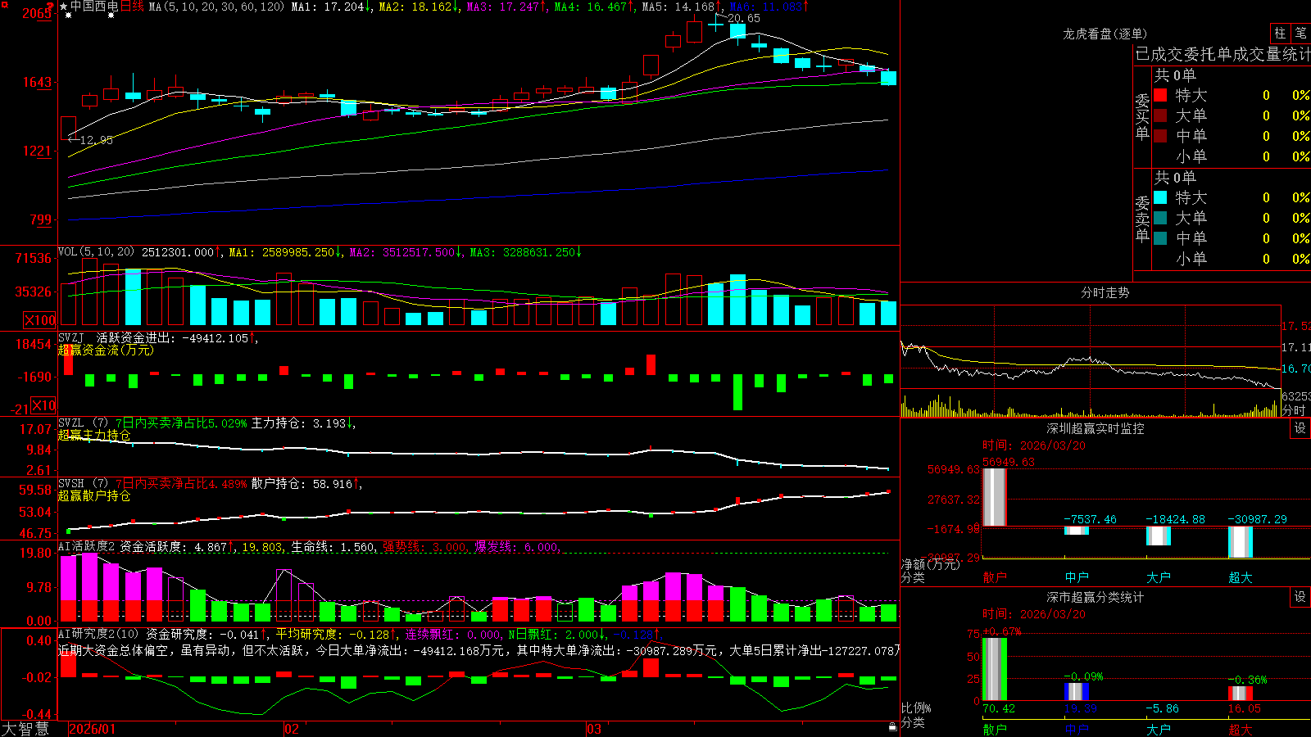Click MA(5,10,20,30,60,120) indicator label

(217, 7)
